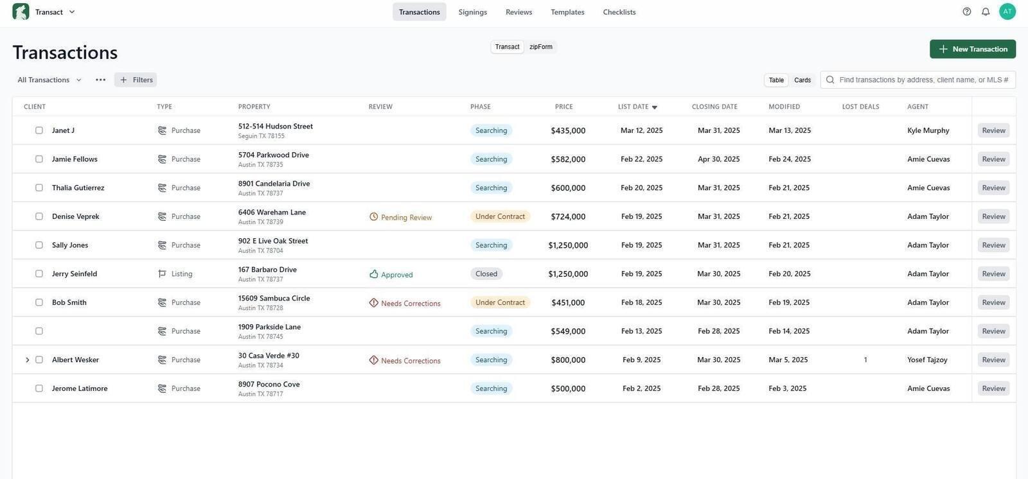The image size is (1028, 479).
Task: Click Purchase type icon for Jerome Latimore
Action: pyautogui.click(x=162, y=388)
